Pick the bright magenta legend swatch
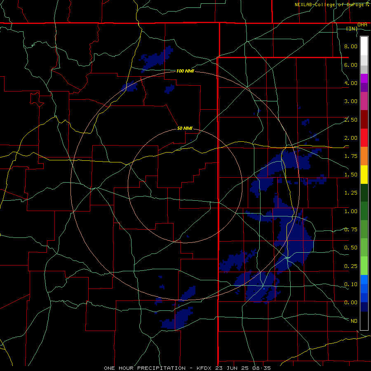Image resolution: width=371 pixels, height=371 pixels. (x=364, y=78)
